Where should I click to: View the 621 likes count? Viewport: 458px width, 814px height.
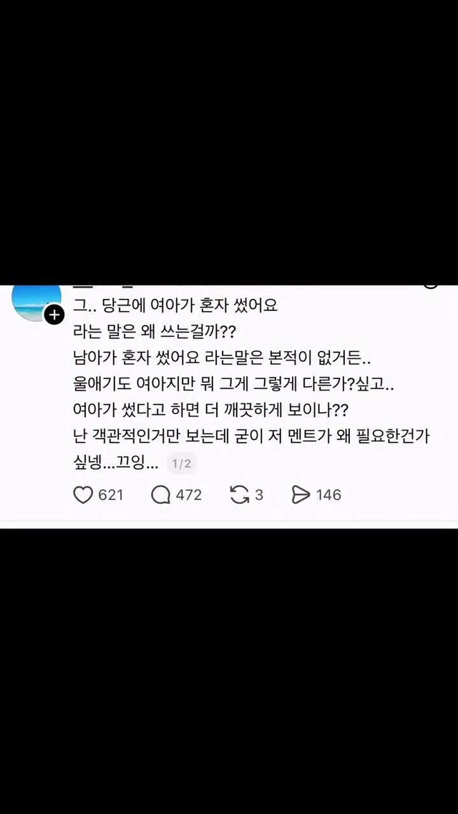(111, 495)
